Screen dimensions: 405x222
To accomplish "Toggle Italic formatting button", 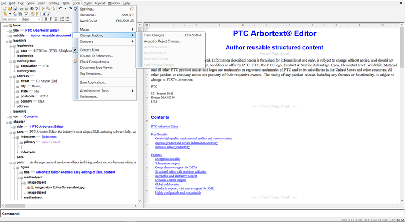I will pyautogui.click(x=50, y=19).
